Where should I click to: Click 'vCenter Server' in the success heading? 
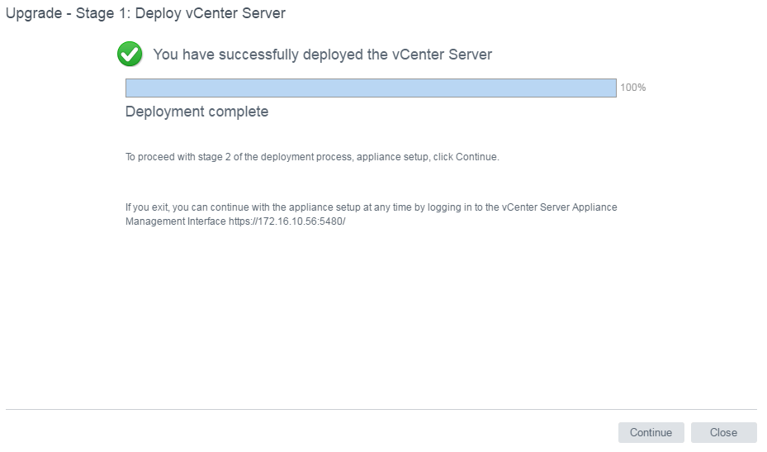[x=442, y=55]
